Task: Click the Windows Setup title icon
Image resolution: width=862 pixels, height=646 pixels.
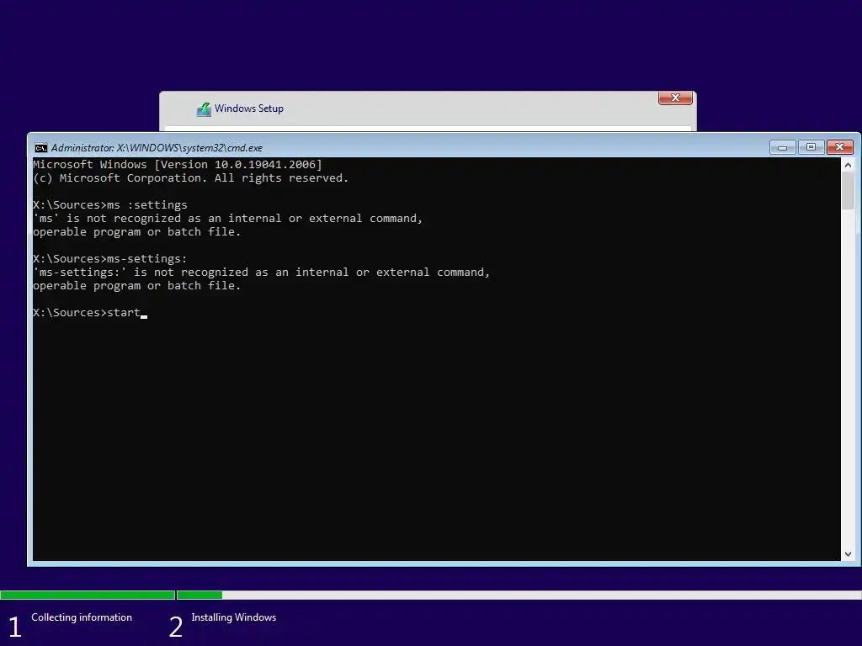Action: tap(204, 109)
